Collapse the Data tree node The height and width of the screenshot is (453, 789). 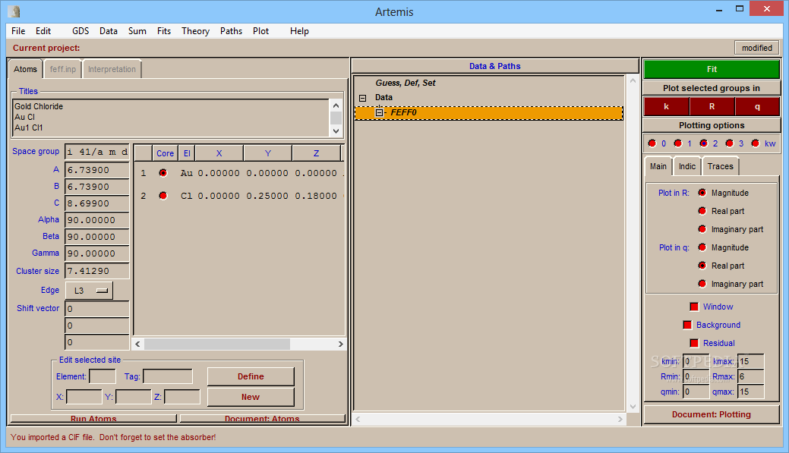coord(363,98)
